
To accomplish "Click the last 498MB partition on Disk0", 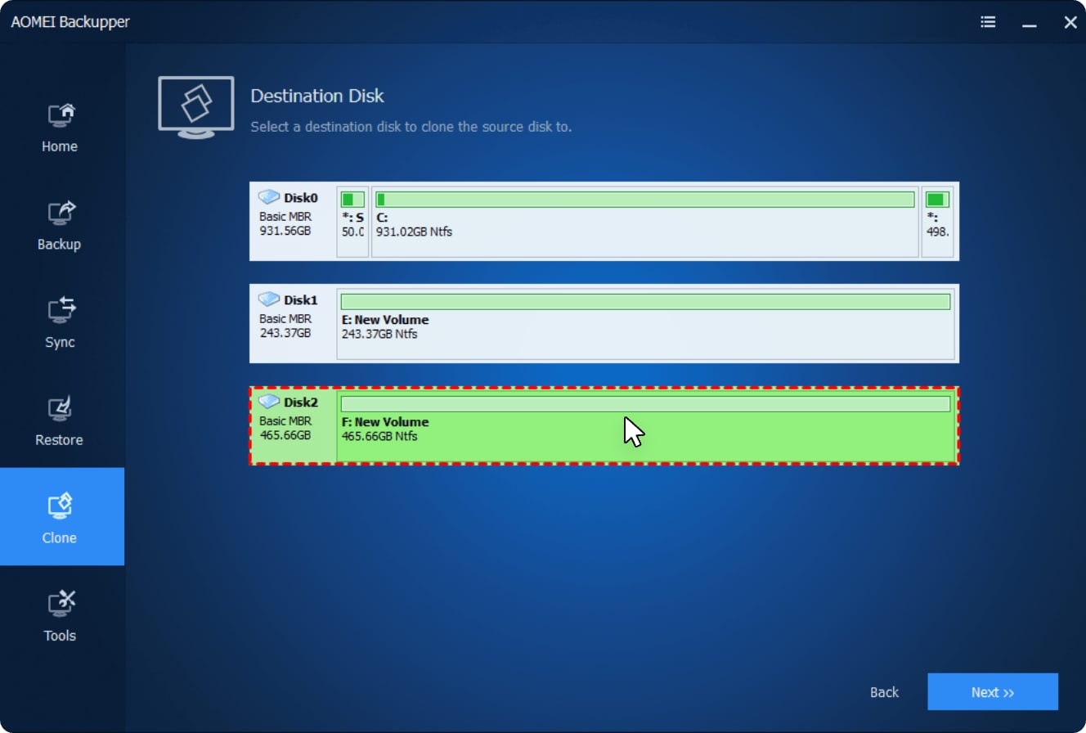I will (x=937, y=221).
